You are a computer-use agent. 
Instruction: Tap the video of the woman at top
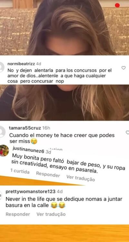64,27
